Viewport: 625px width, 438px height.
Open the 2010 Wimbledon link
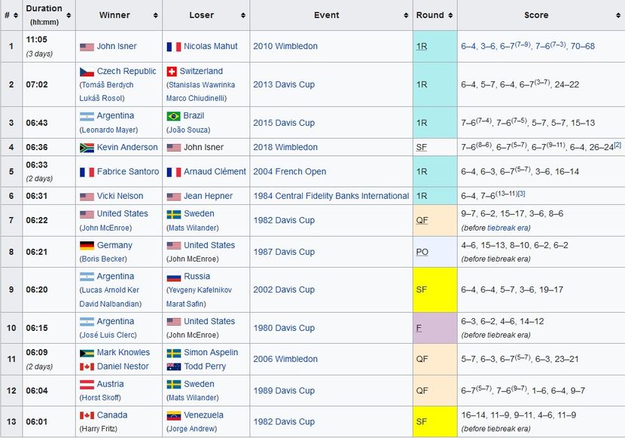(x=285, y=47)
